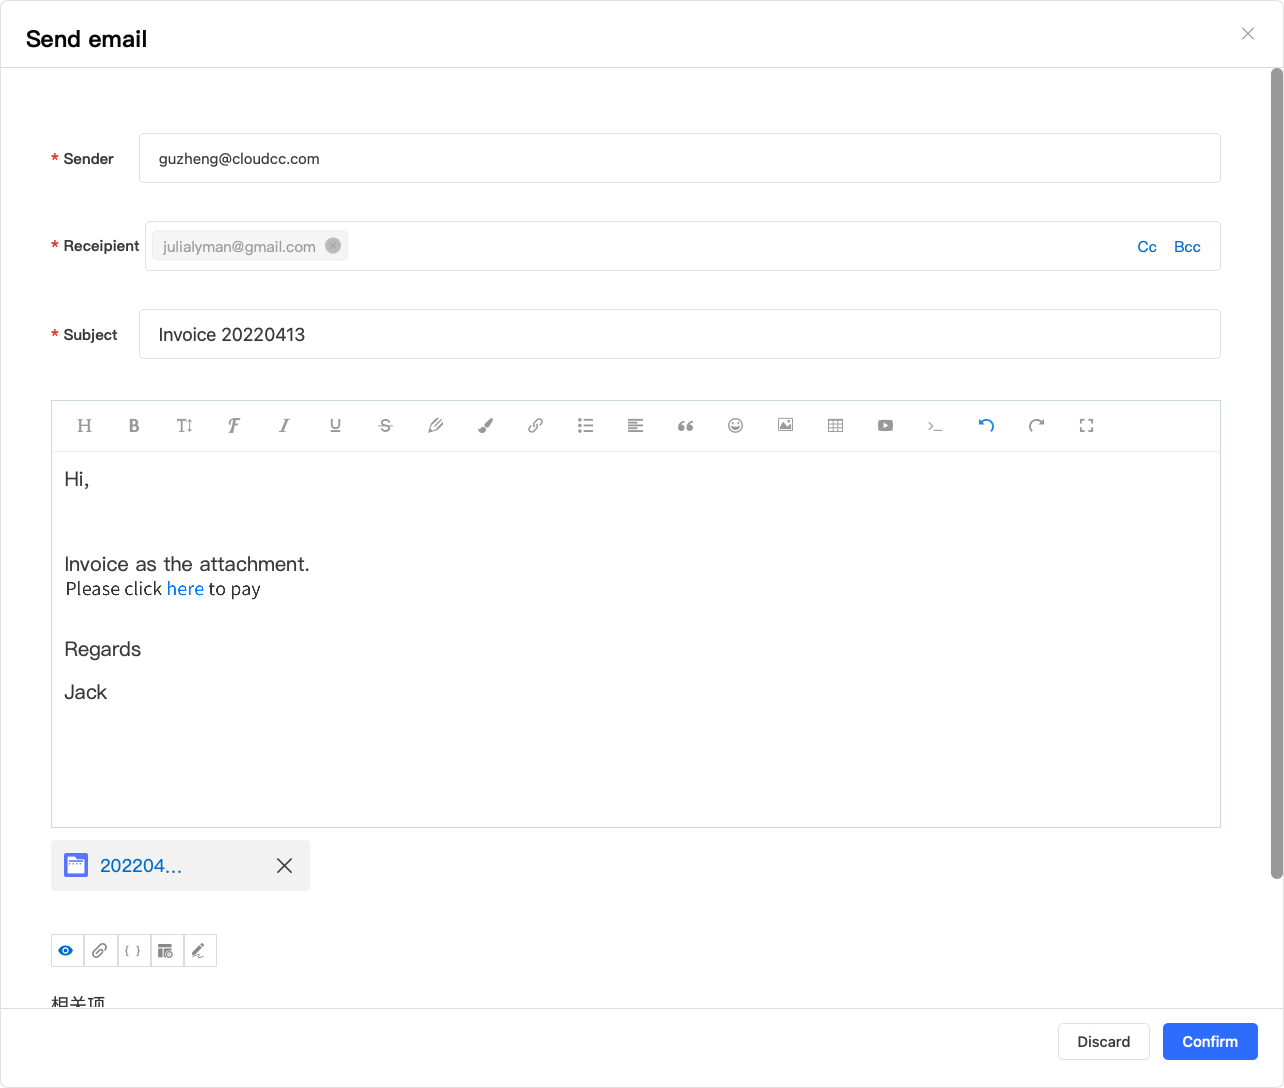Undo the last edit
Screen dimensions: 1284x1088
[x=986, y=426]
